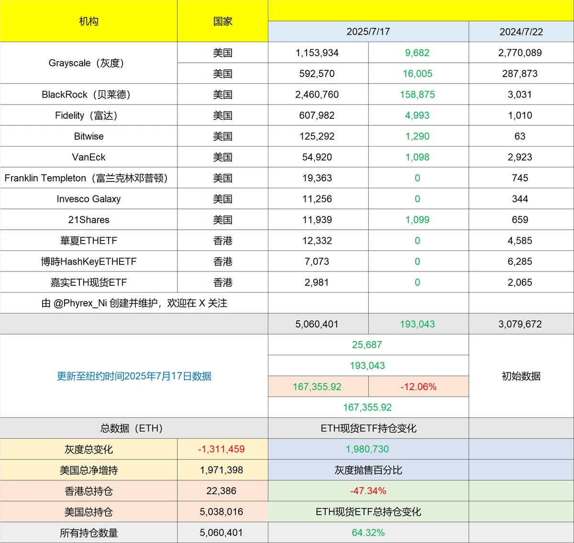This screenshot has height=543, width=574.
Task: Click the green 64.32% total change cell
Action: (x=367, y=532)
